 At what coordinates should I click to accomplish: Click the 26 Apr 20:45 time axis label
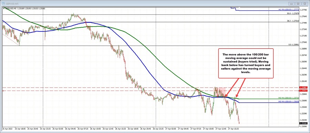pos(146,129)
